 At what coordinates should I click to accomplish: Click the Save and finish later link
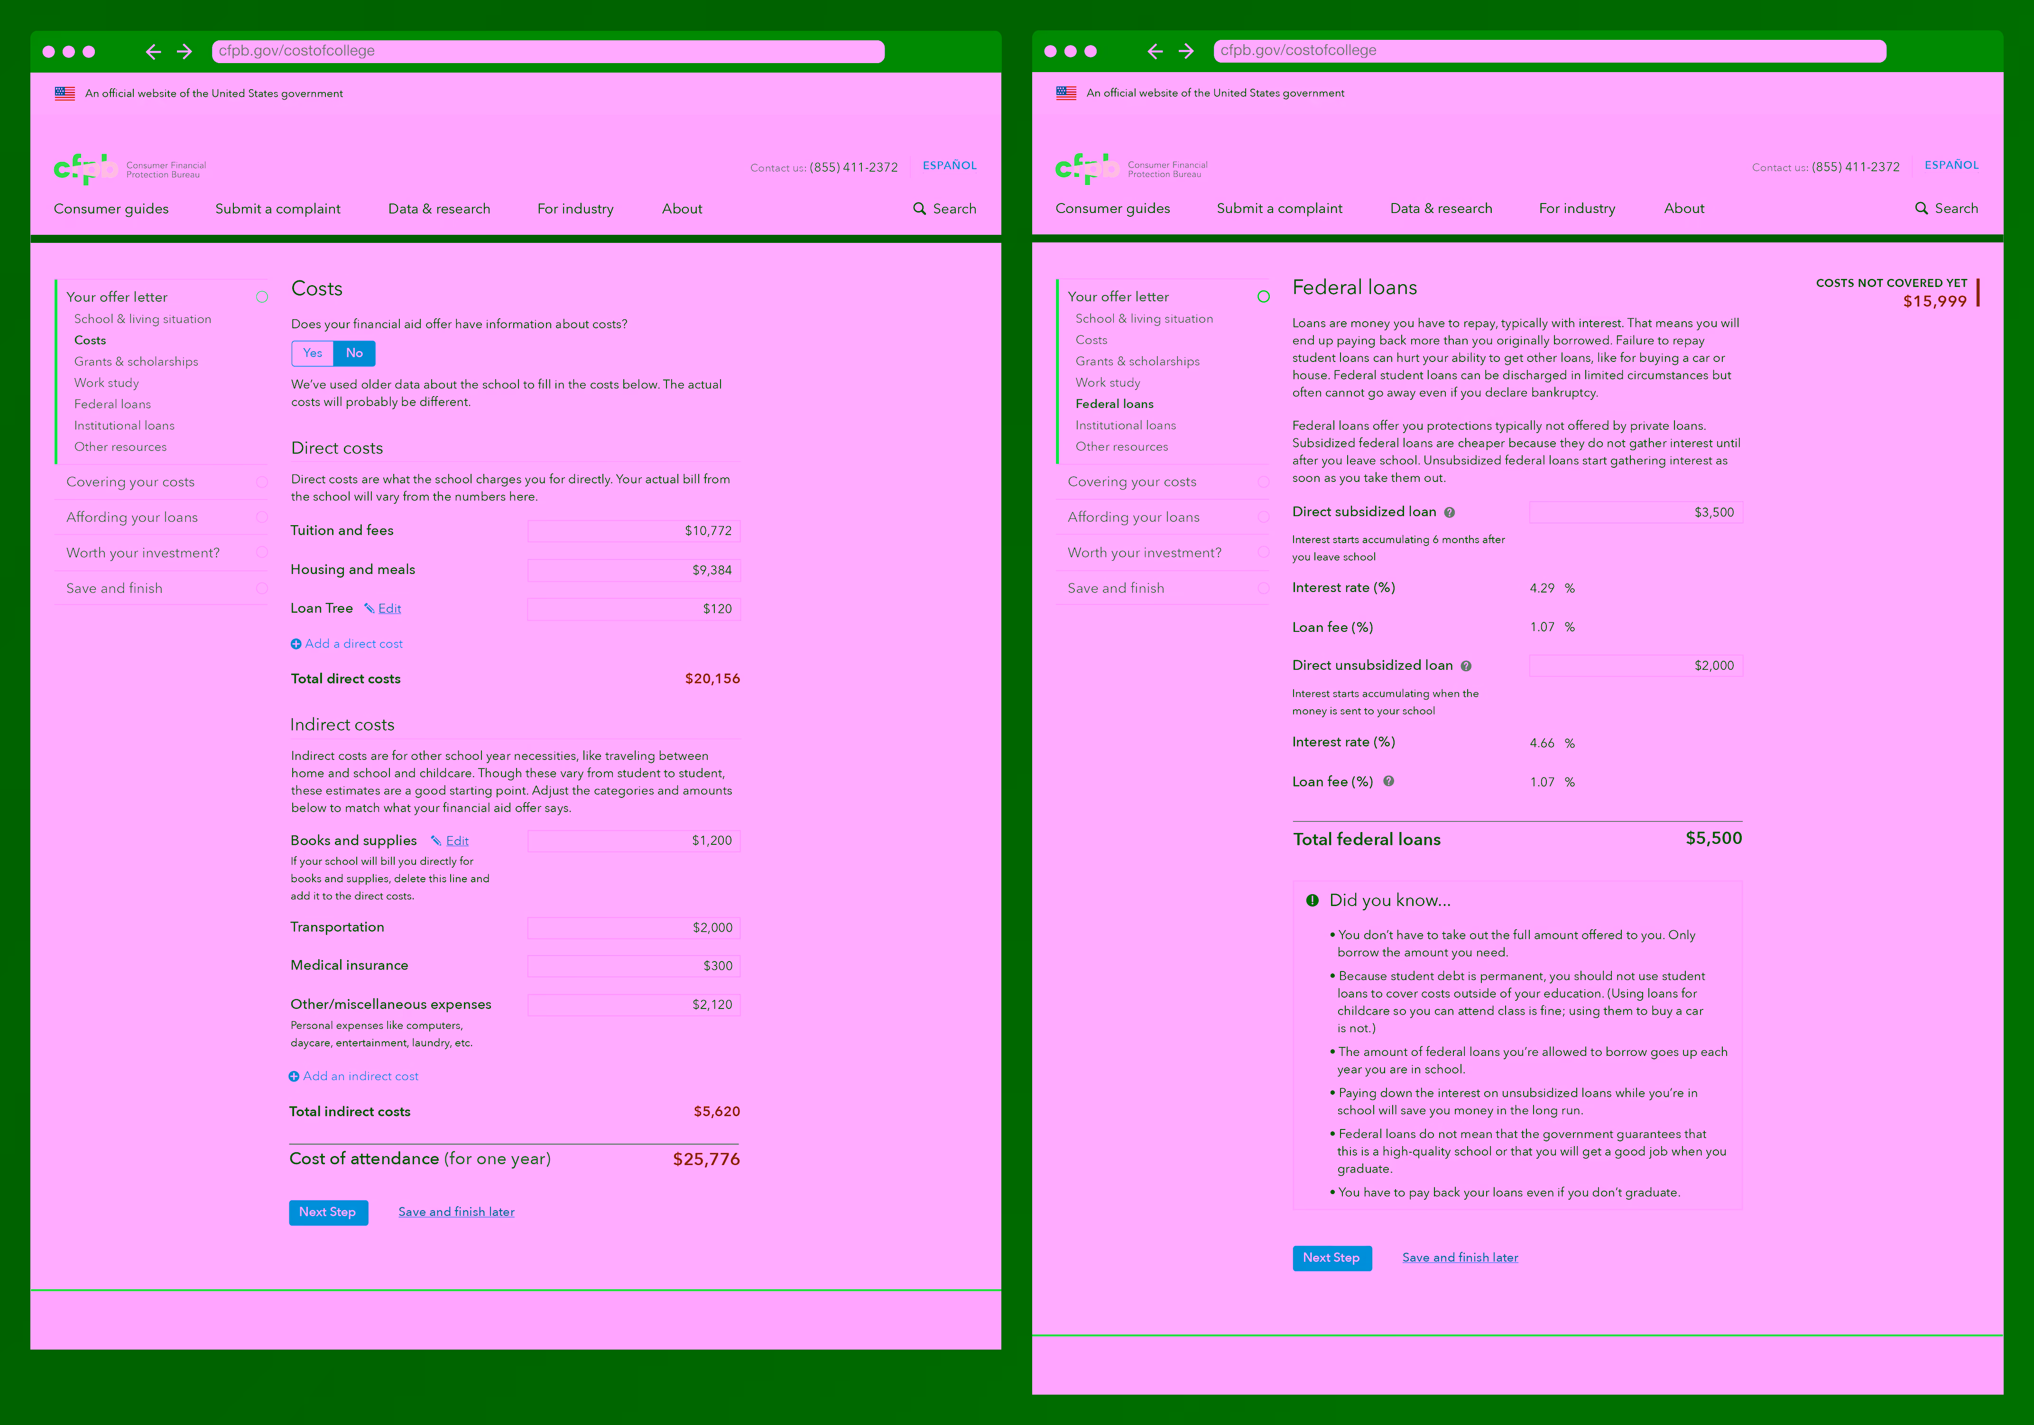pos(456,1212)
